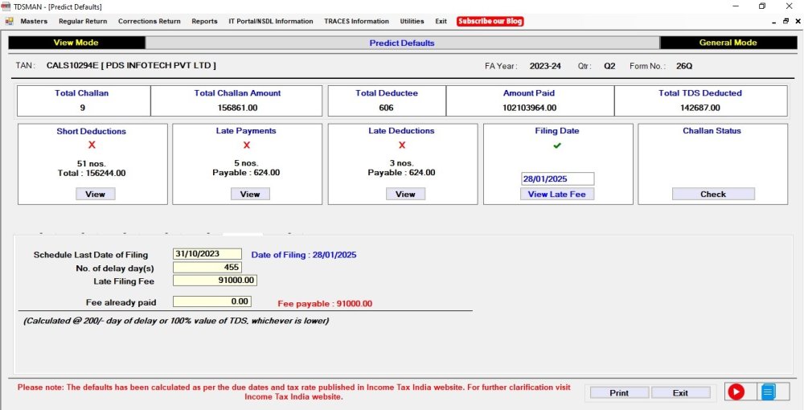Click Amount Paid value 102103964.00
The image size is (804, 410).
(530, 108)
